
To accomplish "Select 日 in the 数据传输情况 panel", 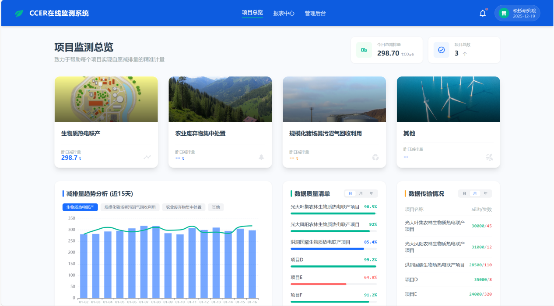I will pyautogui.click(x=464, y=193).
